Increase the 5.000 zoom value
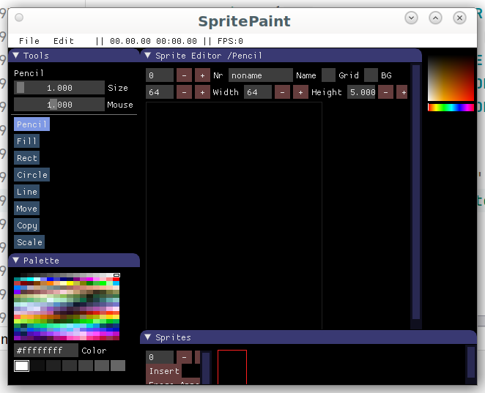The image size is (485, 393). pyautogui.click(x=402, y=92)
